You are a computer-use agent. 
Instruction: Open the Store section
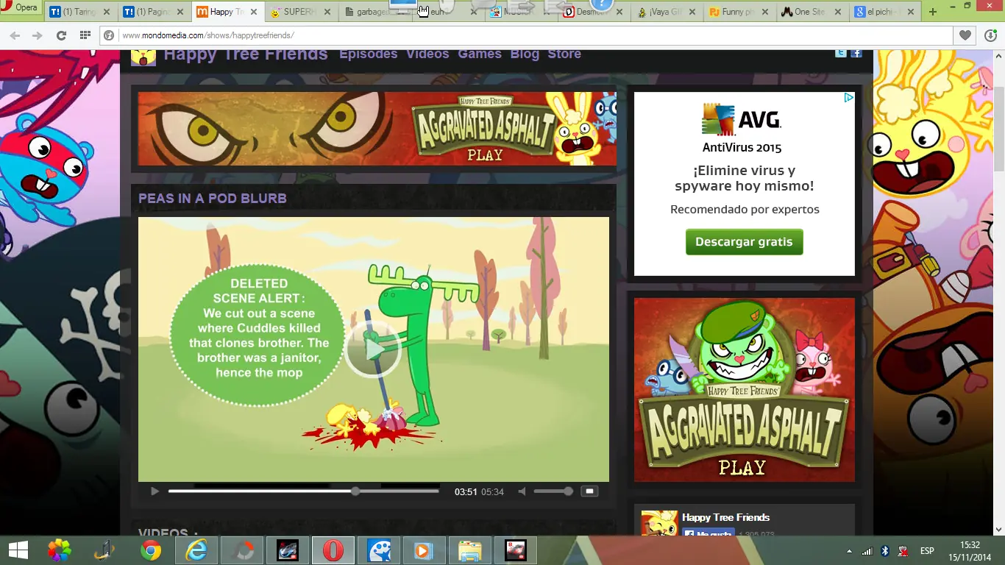pos(564,54)
